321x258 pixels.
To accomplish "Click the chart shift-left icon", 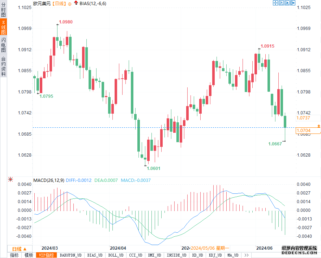I will click(x=281, y=3).
